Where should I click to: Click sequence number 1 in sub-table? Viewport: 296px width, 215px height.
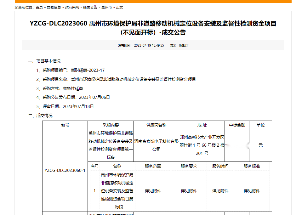(94, 191)
